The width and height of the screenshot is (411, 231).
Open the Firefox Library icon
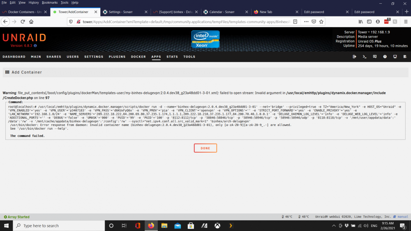(x=361, y=22)
